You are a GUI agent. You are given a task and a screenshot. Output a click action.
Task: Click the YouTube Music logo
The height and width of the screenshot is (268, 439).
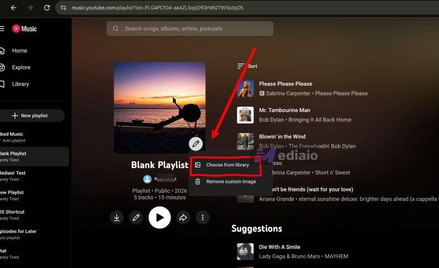point(24,29)
